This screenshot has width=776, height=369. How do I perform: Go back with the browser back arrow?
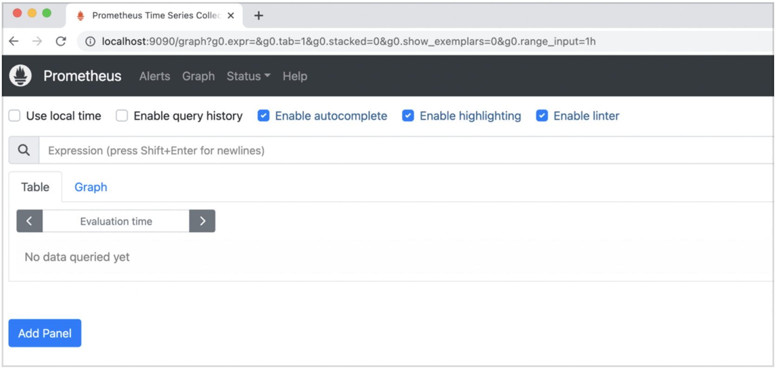tap(14, 41)
